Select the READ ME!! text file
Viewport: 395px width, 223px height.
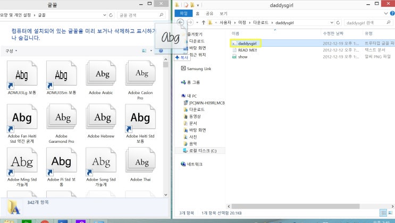(247, 50)
